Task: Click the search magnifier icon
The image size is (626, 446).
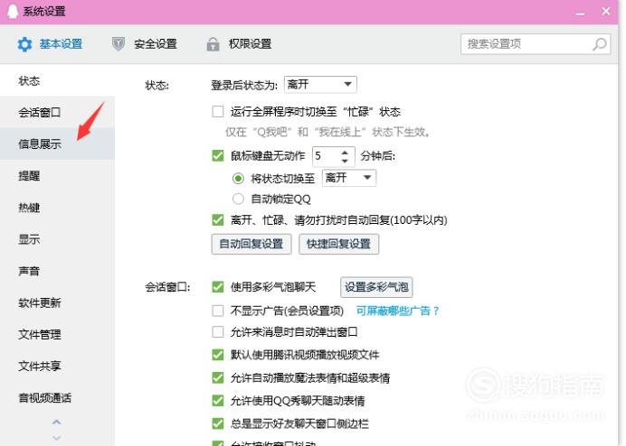Action: [x=599, y=44]
